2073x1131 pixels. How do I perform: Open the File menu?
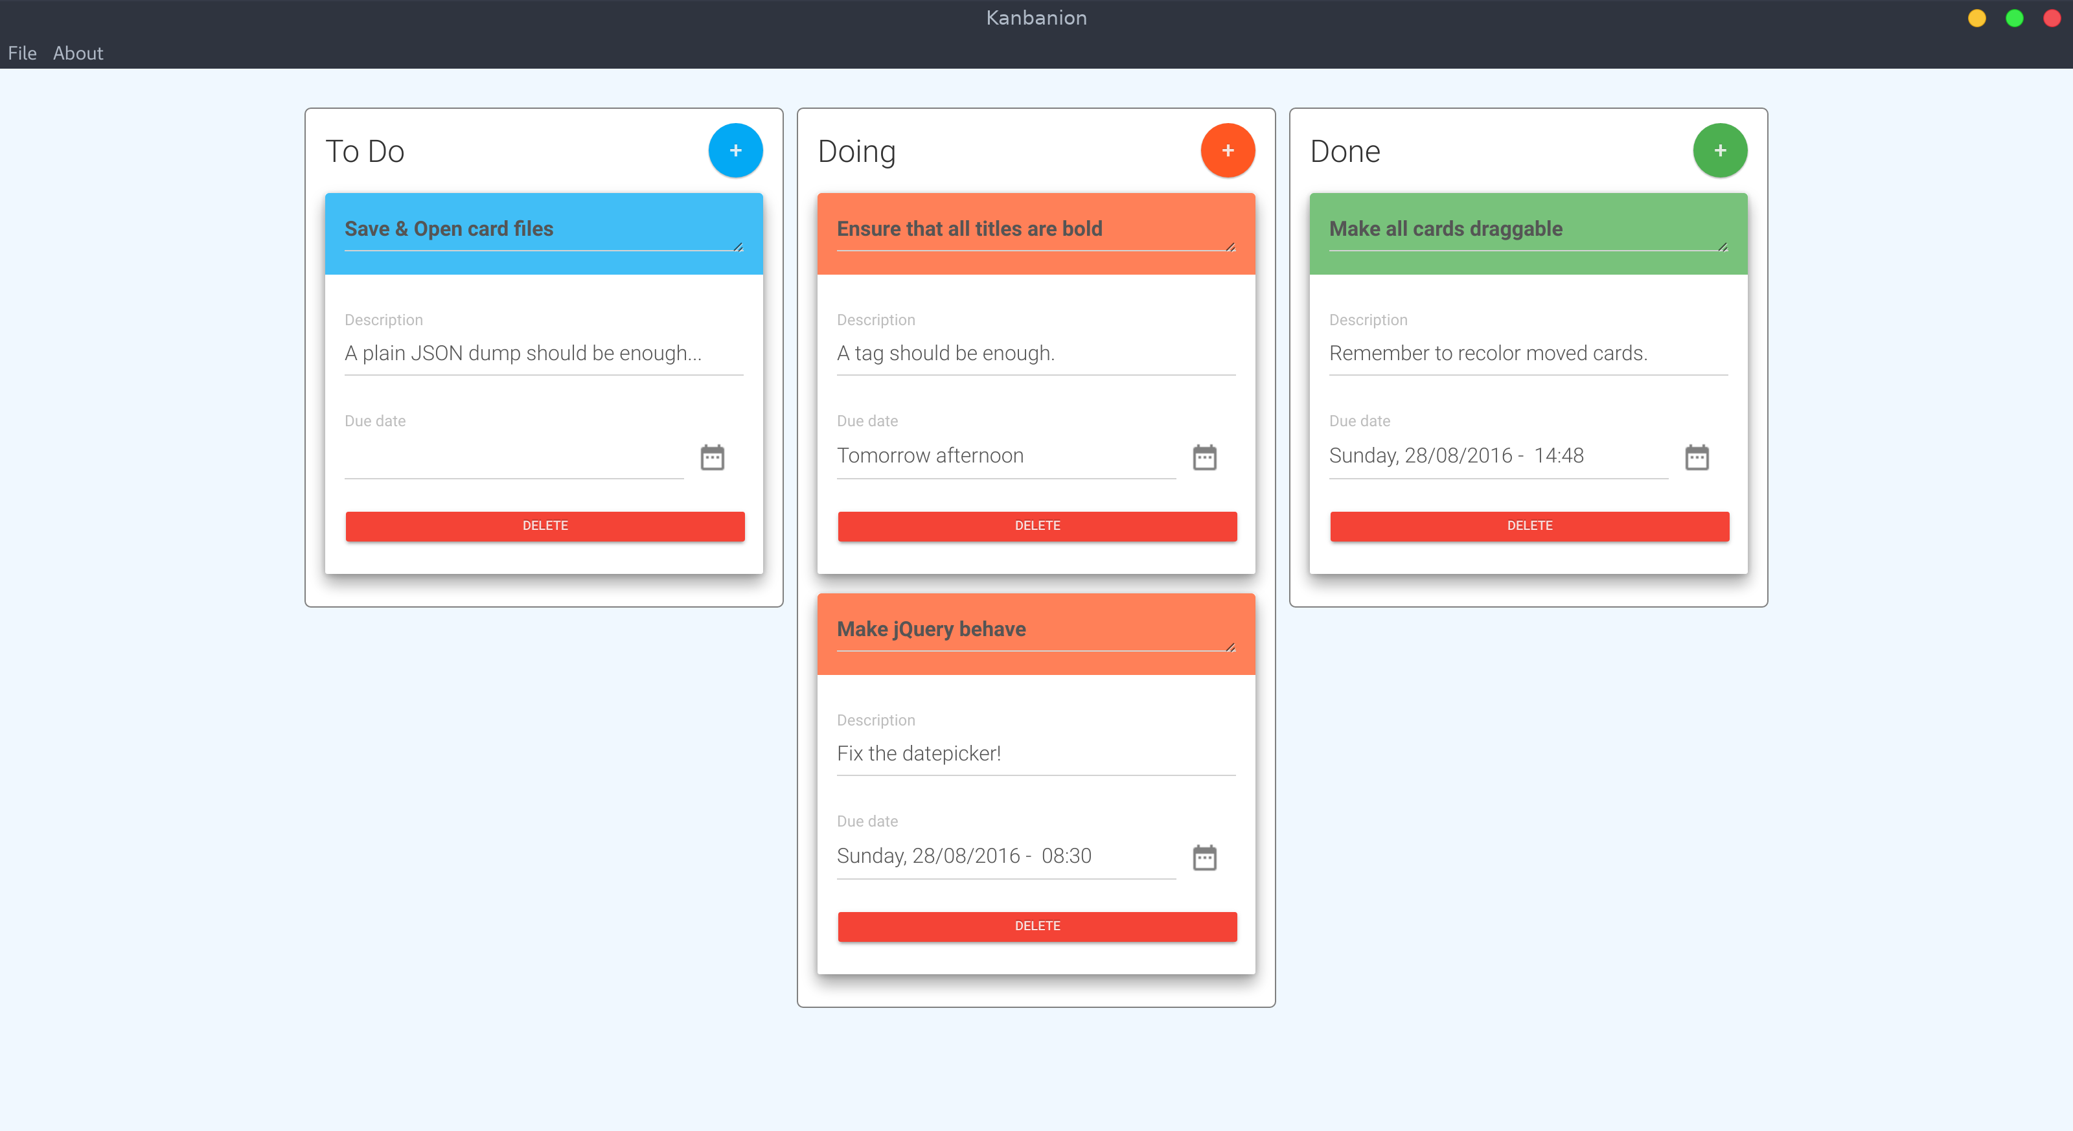pyautogui.click(x=22, y=53)
